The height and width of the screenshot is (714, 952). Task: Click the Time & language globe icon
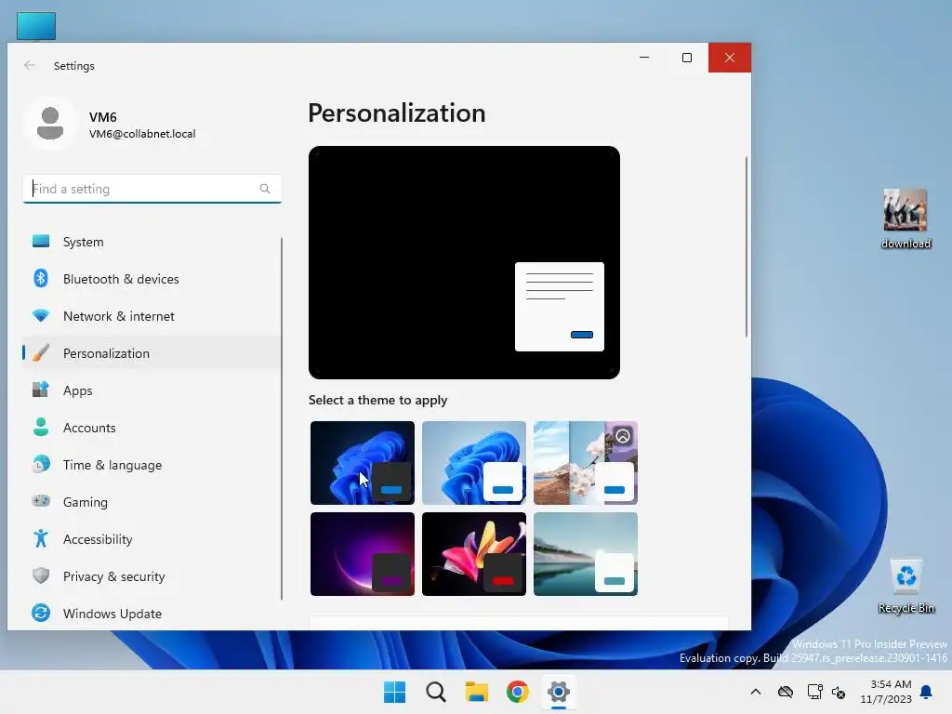[41, 465]
